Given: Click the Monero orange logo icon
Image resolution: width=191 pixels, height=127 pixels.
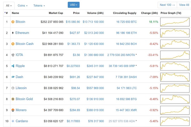Looking at the screenshot, I should click(13, 110).
